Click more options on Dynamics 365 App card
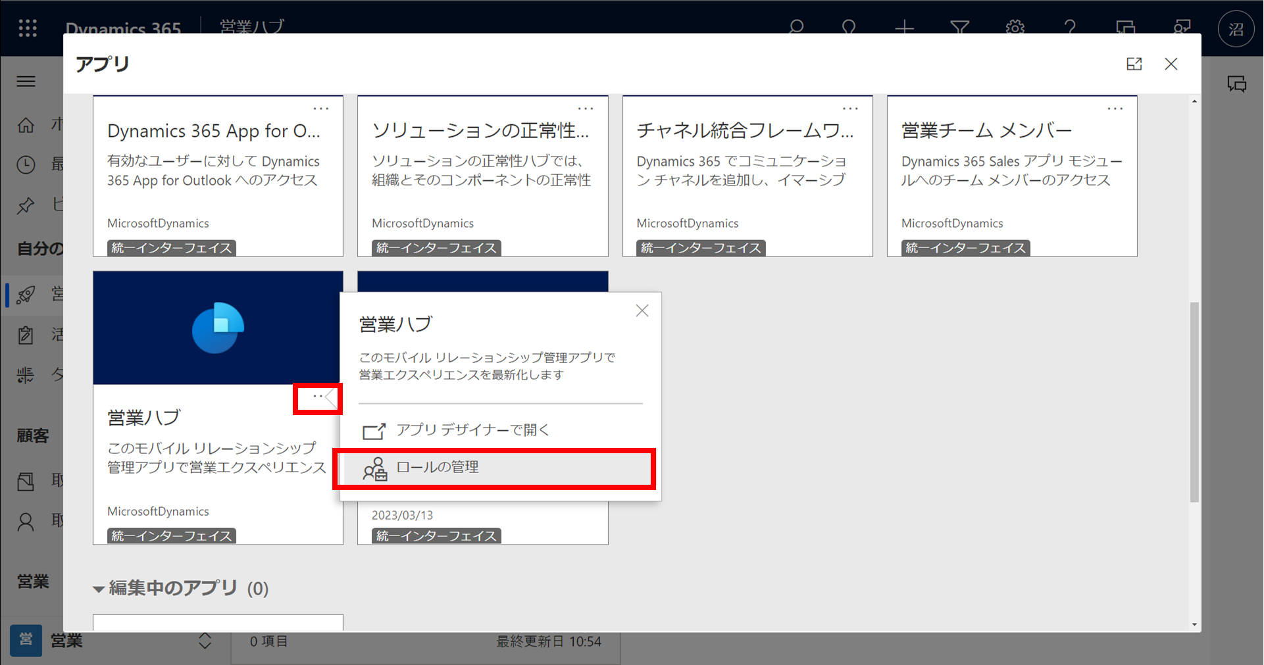The image size is (1264, 665). [321, 109]
